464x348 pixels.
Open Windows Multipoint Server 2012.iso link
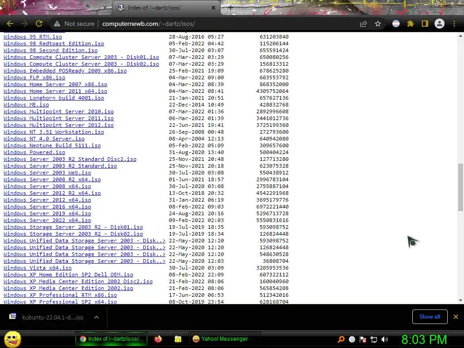click(58, 125)
